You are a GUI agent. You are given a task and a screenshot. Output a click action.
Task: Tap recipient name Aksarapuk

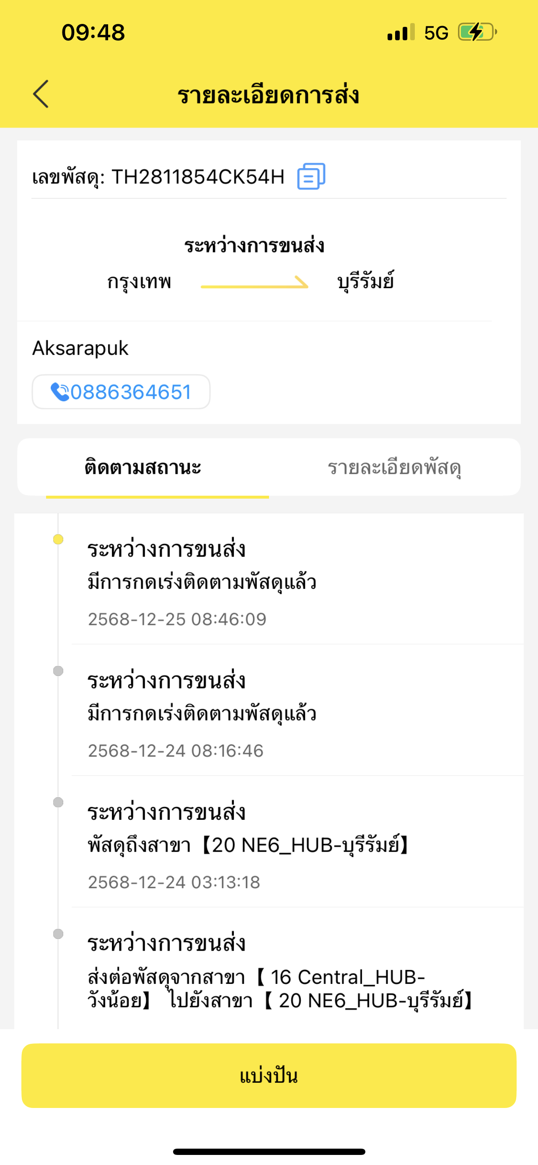(80, 348)
